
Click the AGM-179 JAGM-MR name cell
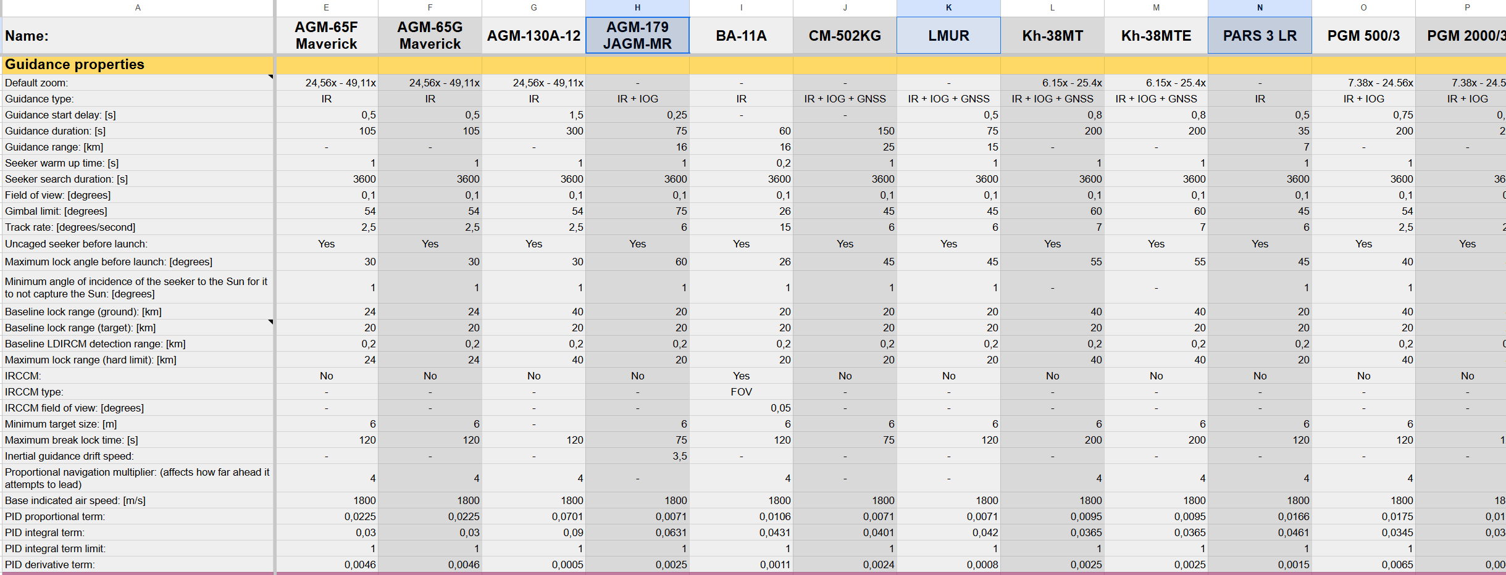(x=637, y=36)
